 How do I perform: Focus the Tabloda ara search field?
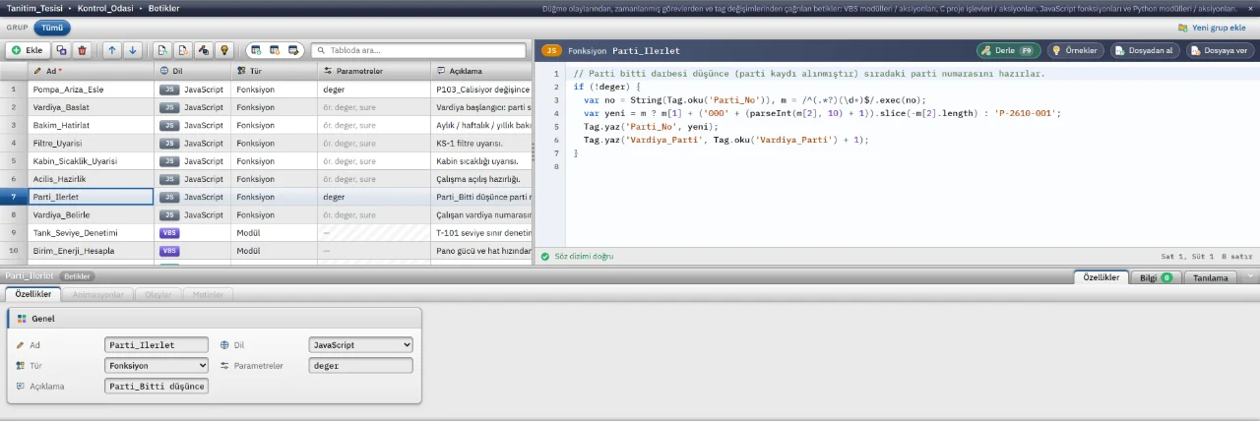pos(419,49)
